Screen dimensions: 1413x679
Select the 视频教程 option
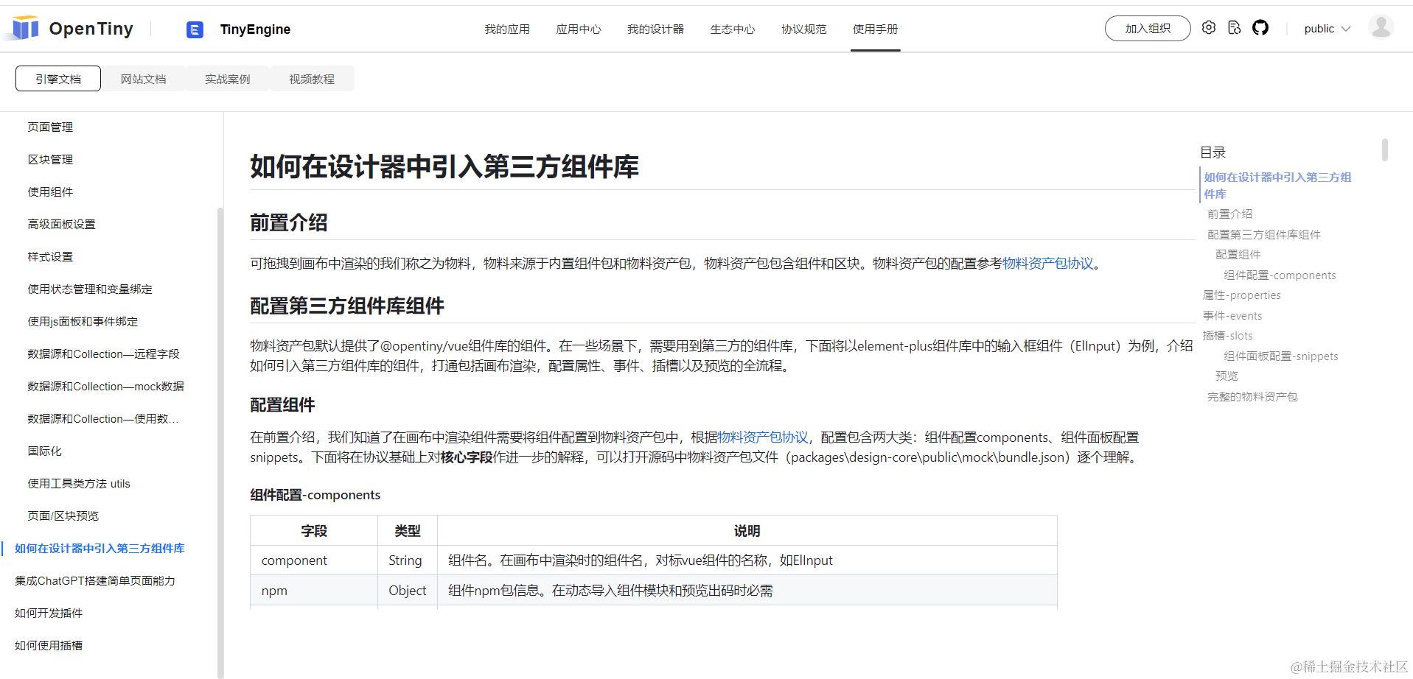(311, 78)
